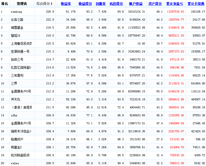This screenshot has width=206, height=166.
Task: Sort by 累计手续费 column header
Action: point(196,4)
